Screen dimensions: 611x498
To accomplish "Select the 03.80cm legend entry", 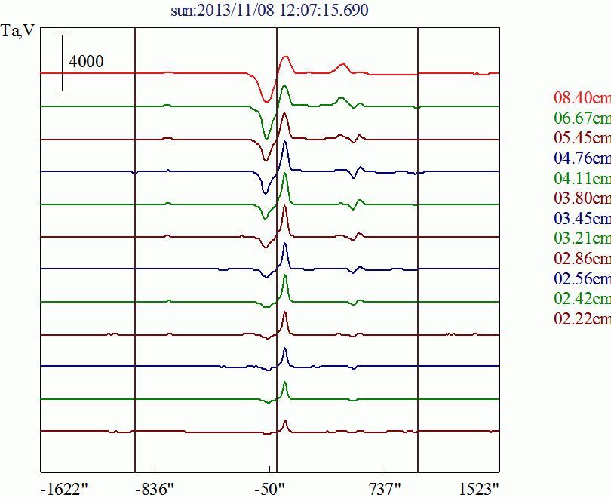I will [582, 198].
